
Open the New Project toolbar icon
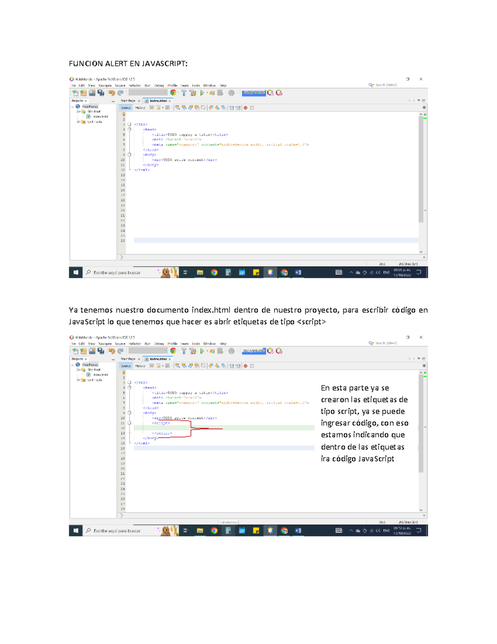click(84, 92)
